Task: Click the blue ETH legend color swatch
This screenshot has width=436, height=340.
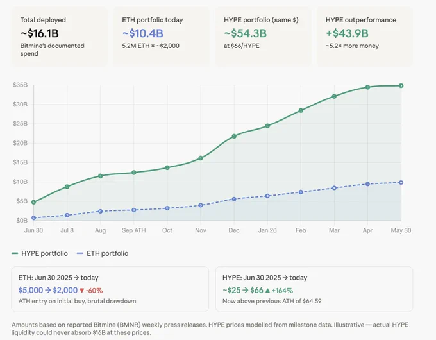Action: tap(80, 253)
